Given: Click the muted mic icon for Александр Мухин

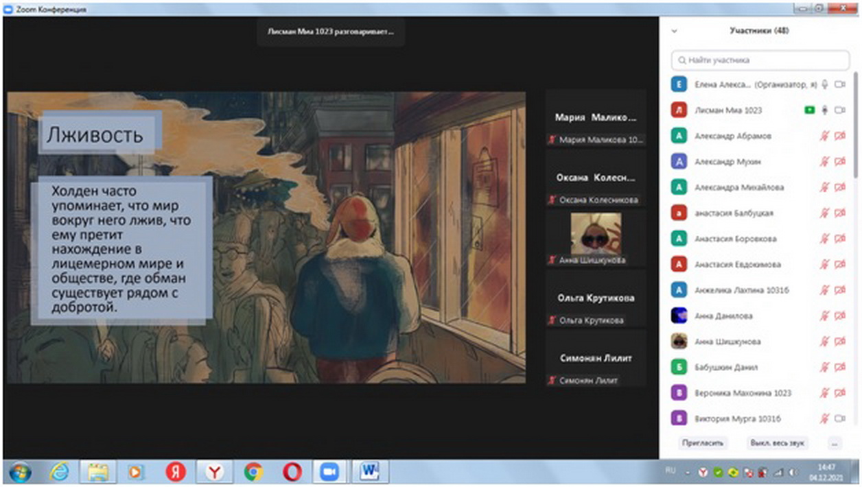Looking at the screenshot, I should (824, 161).
